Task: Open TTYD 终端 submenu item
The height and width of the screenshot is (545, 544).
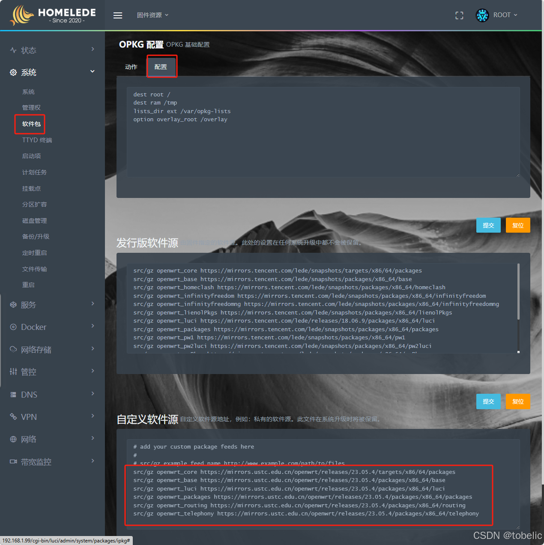Action: coord(37,140)
